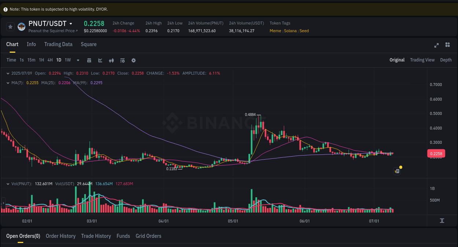Click the Solana token tag
Viewport: 458px width, 247px height.
pyautogui.click(x=290, y=31)
